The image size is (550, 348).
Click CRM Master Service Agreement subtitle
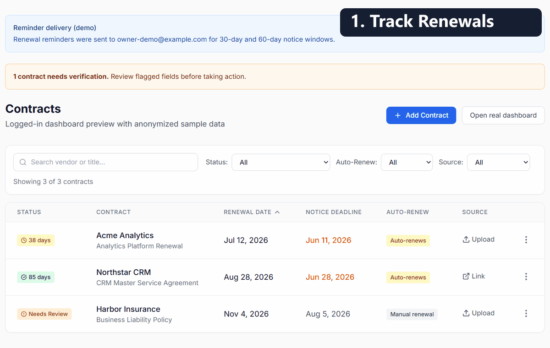pyautogui.click(x=147, y=283)
